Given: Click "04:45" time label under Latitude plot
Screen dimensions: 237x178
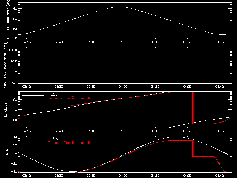Looking at the screenshot, I should click(220, 176).
